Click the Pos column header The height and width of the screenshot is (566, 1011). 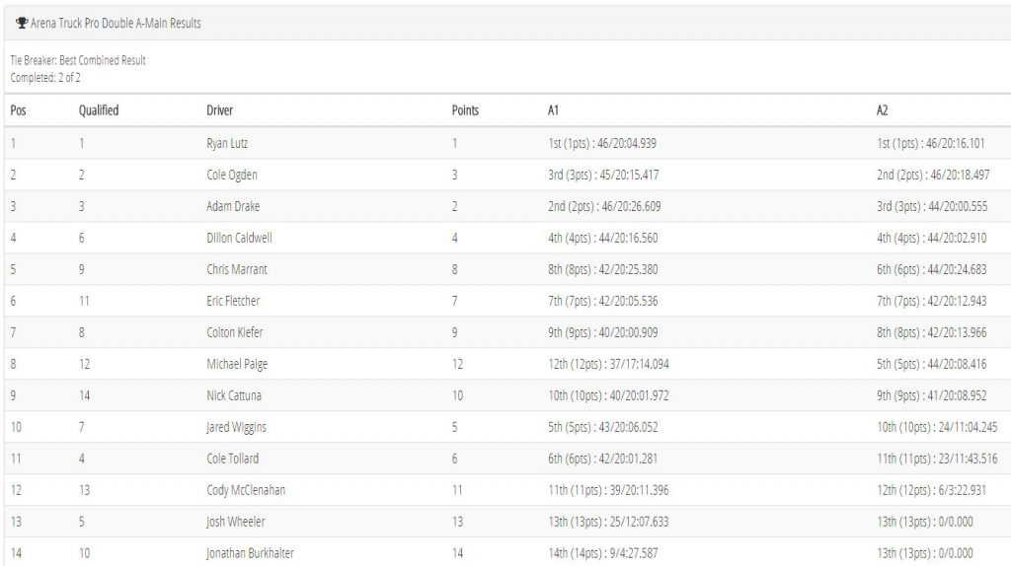[18, 110]
